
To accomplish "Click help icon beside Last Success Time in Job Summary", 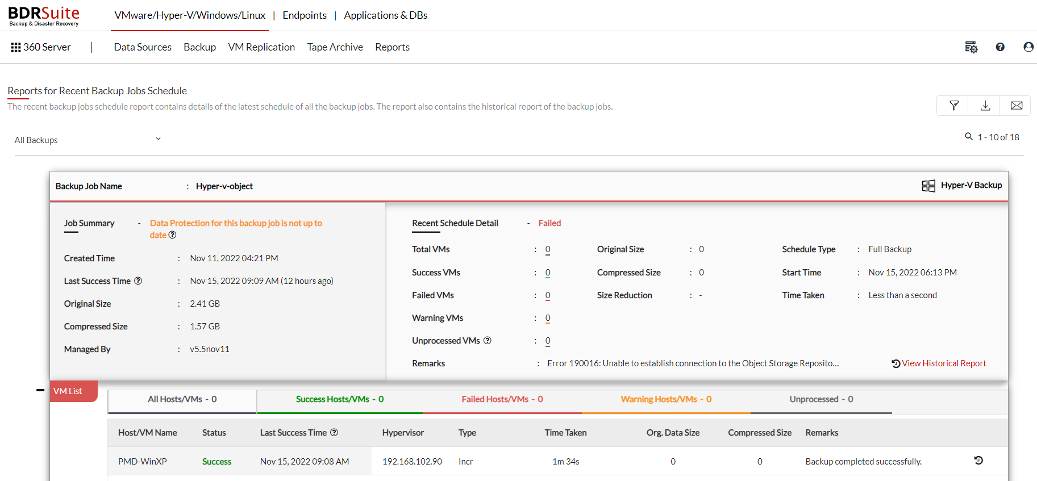I will [138, 281].
